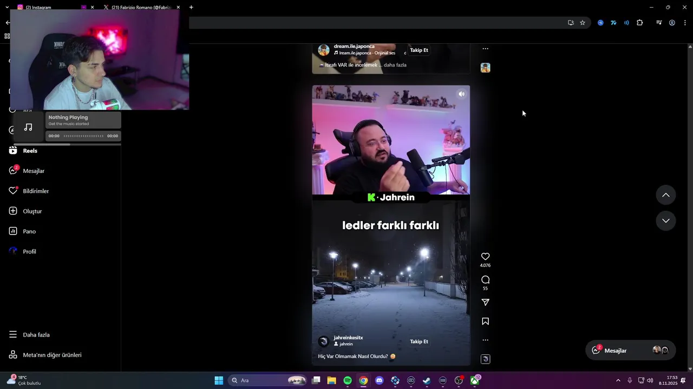Open dream.ile.japonca profile link
Viewport: 693px width, 389px height.
pos(354,46)
